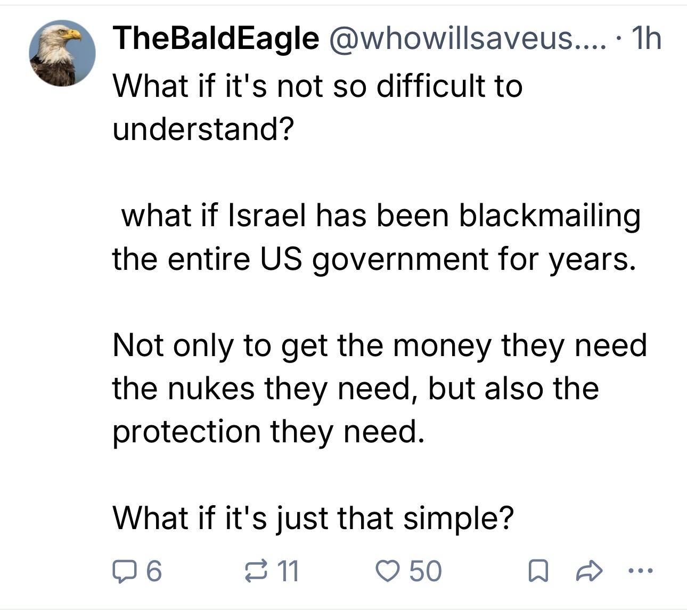This screenshot has width=687, height=610.
Task: Click the reply speech bubble icon
Action: (124, 571)
